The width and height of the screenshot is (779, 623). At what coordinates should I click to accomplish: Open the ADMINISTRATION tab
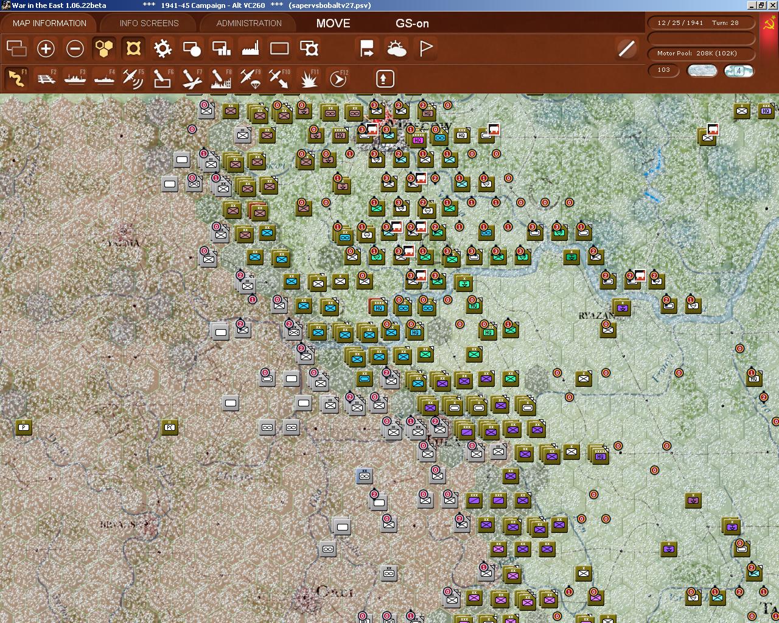tap(249, 23)
